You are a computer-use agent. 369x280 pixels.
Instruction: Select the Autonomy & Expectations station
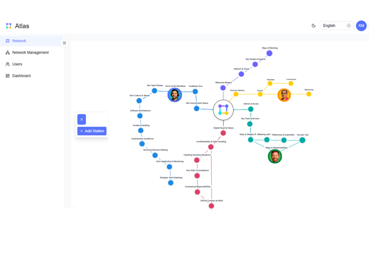284,140
